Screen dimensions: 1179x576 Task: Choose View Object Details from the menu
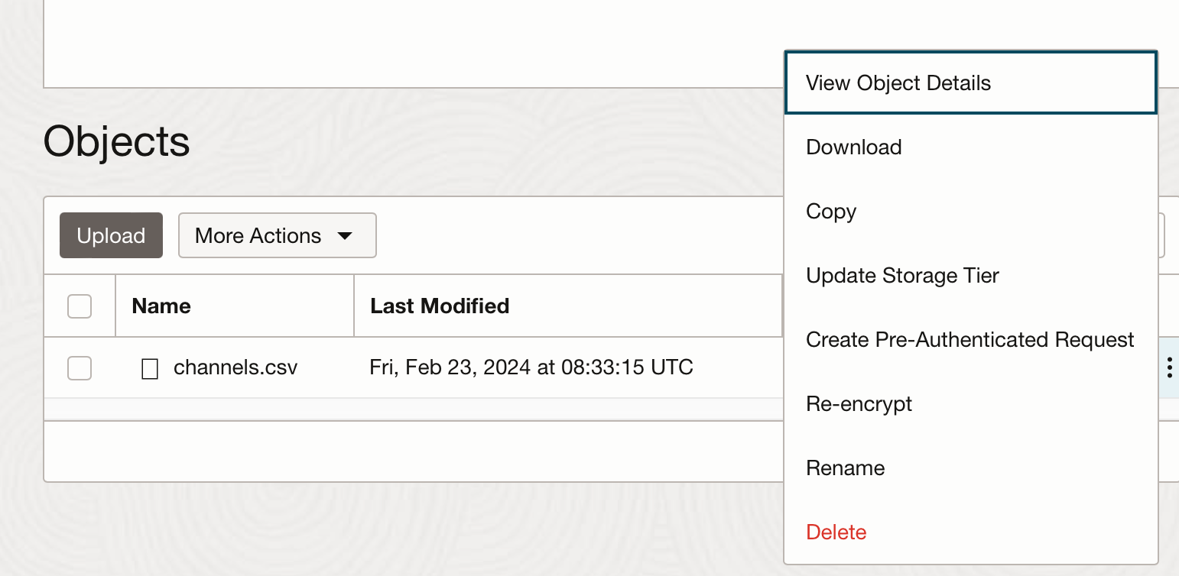(x=898, y=83)
